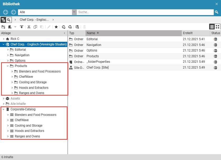Click the upload arrow icon
Image resolution: width=221 pixels, height=160 pixels.
22,27
